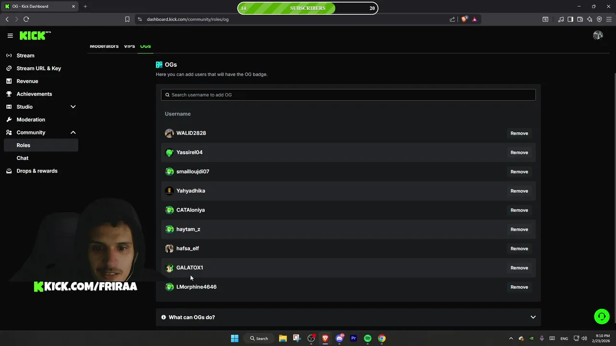Image resolution: width=616 pixels, height=346 pixels.
Task: Open the green support chat bubble
Action: point(602,316)
